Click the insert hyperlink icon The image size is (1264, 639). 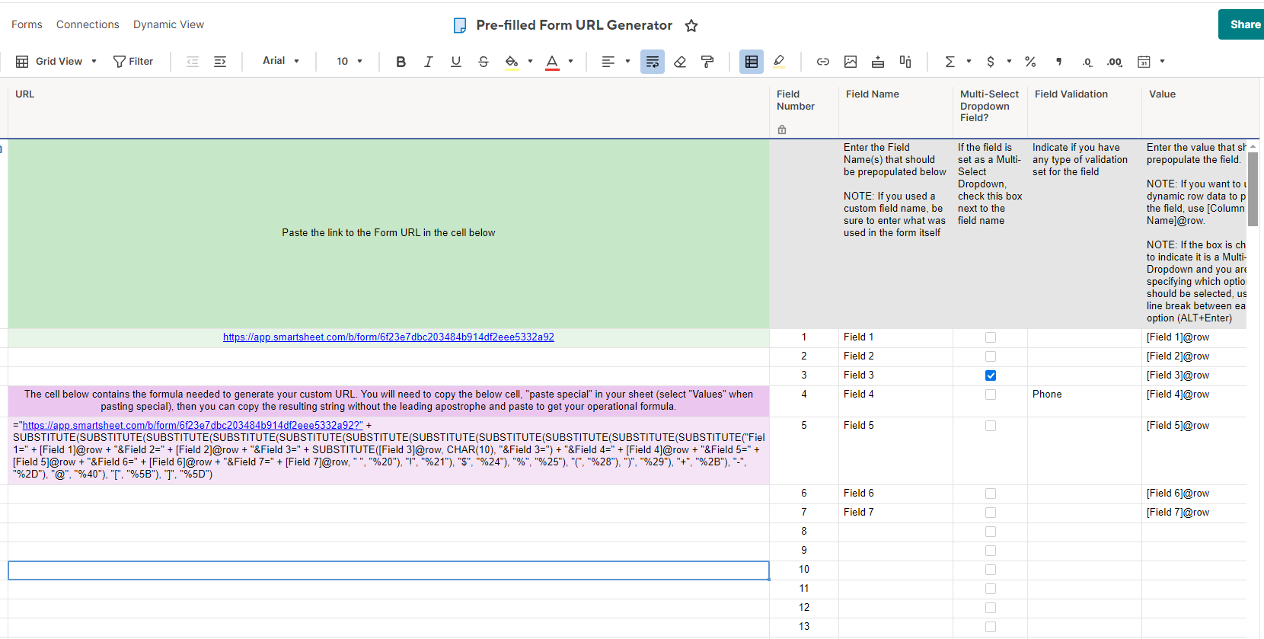pos(823,62)
